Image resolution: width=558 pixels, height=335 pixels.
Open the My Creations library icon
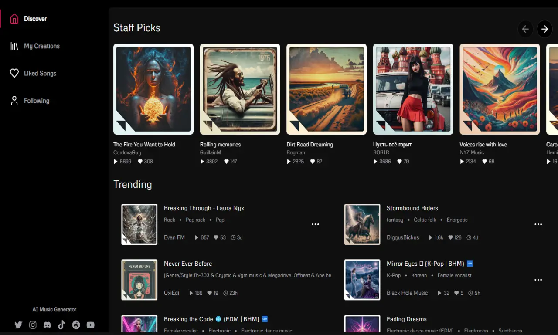[14, 46]
